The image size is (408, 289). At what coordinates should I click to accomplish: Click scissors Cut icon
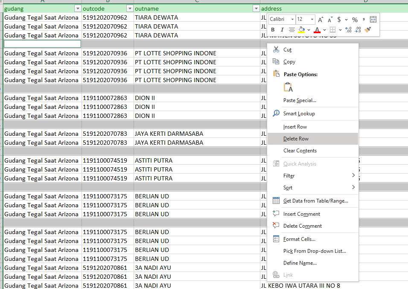coord(276,49)
